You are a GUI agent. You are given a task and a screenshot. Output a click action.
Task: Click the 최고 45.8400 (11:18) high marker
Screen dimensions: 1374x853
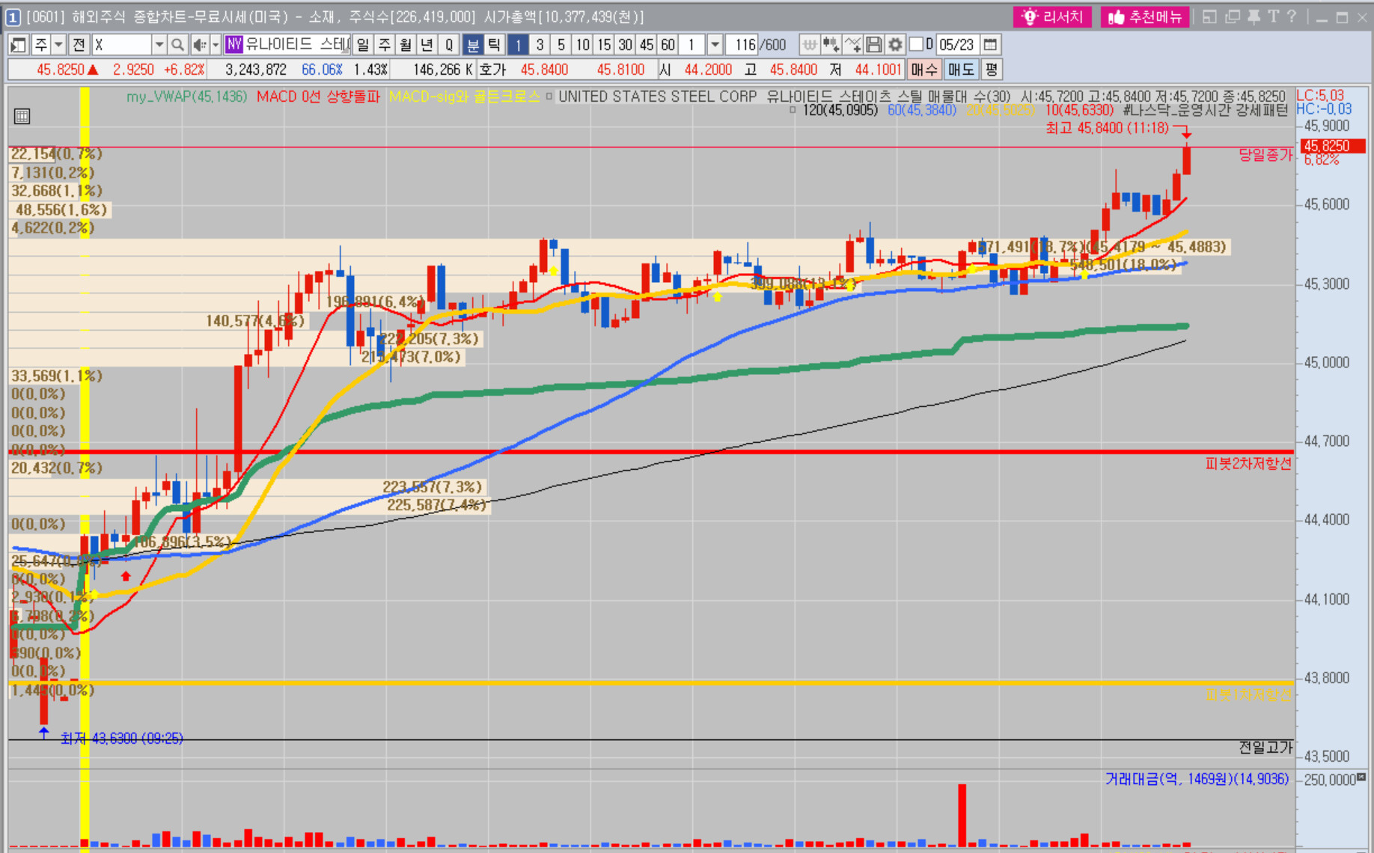pyautogui.click(x=1107, y=129)
